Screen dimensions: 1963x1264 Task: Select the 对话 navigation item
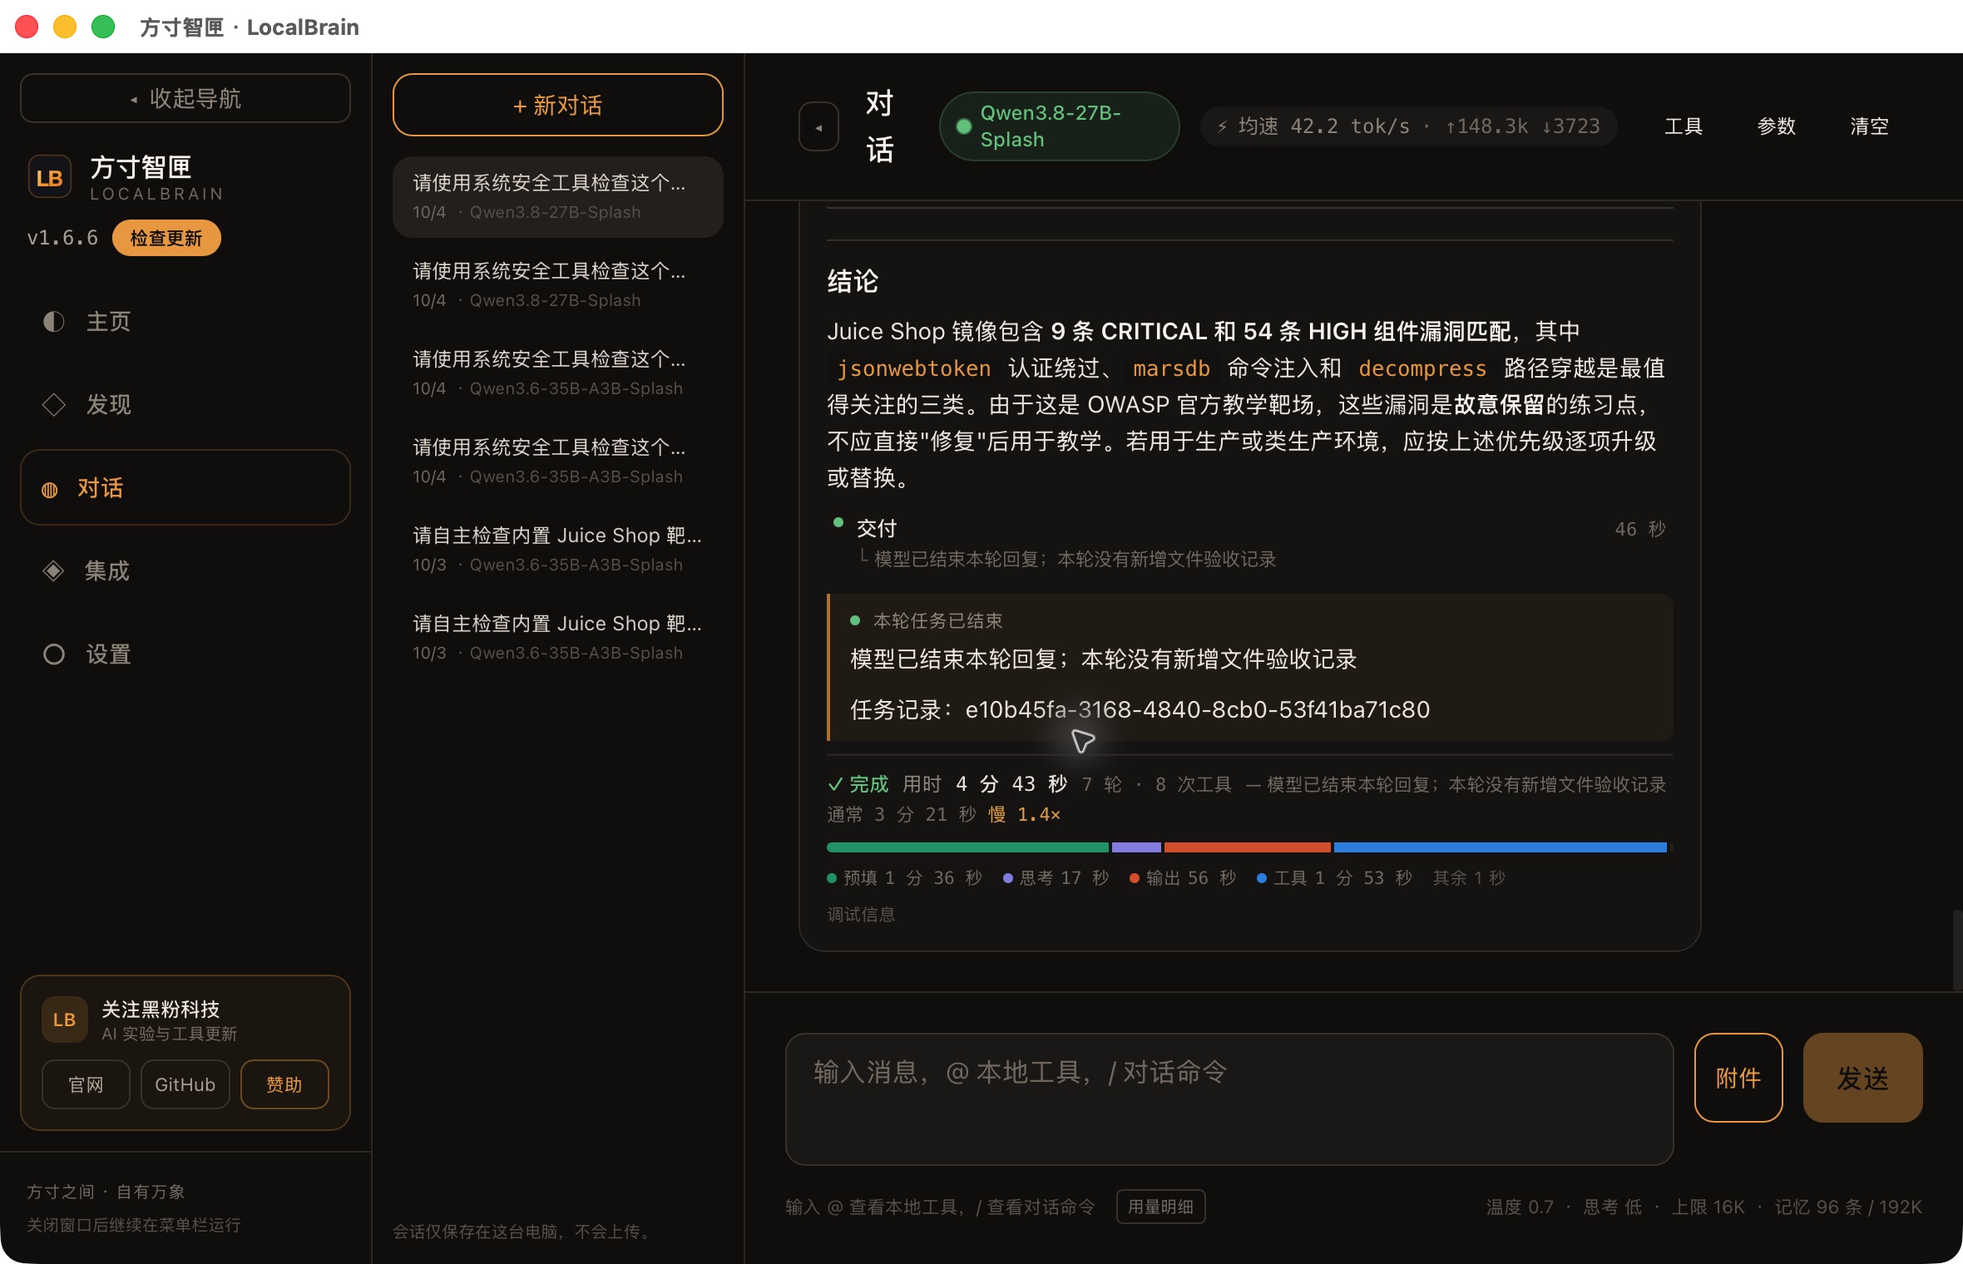click(x=185, y=488)
